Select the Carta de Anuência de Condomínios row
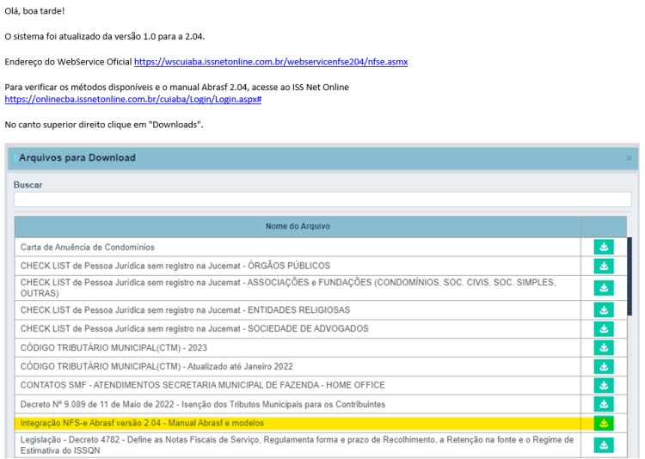Image resolution: width=645 pixels, height=459 pixels. [x=298, y=248]
